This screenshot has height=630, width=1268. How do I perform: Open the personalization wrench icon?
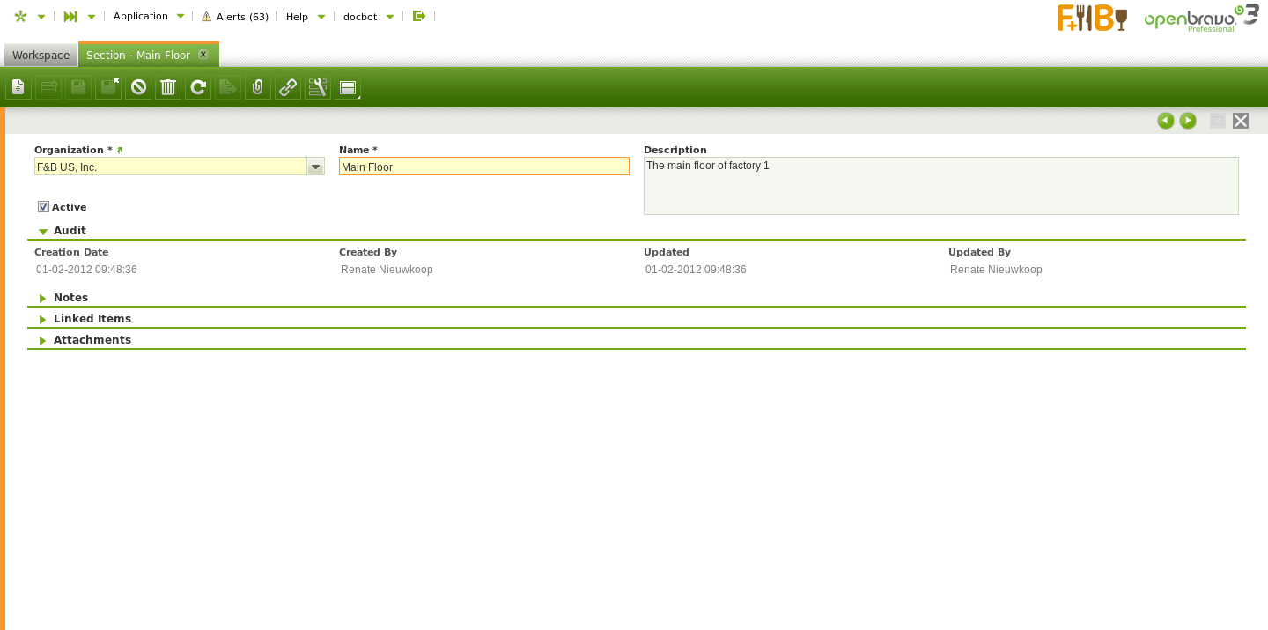(318, 87)
